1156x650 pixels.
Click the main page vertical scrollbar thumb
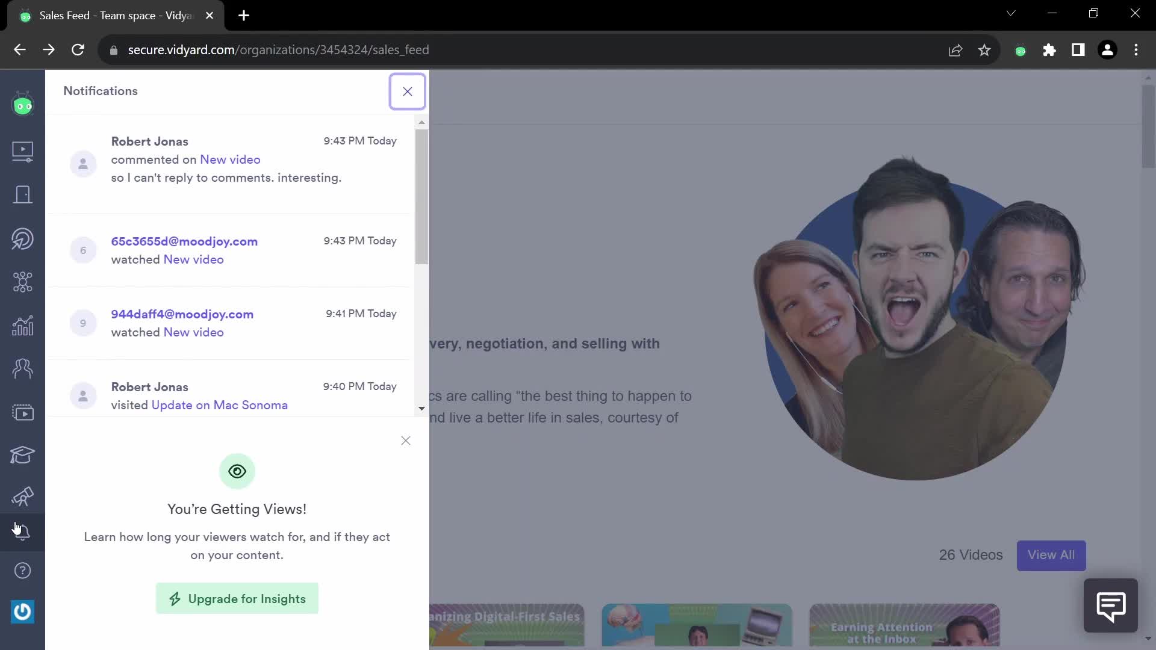pos(1148,127)
